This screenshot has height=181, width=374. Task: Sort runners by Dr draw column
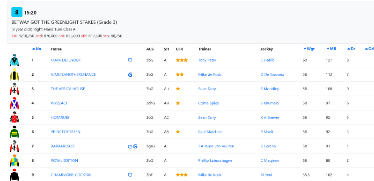point(351,49)
